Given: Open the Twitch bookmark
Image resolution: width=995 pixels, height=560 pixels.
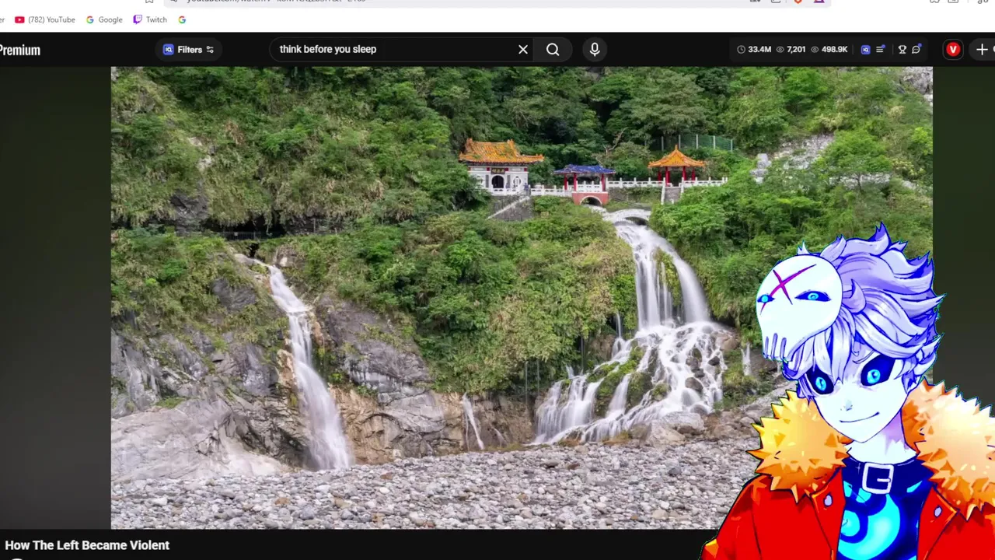Looking at the screenshot, I should pos(150,19).
